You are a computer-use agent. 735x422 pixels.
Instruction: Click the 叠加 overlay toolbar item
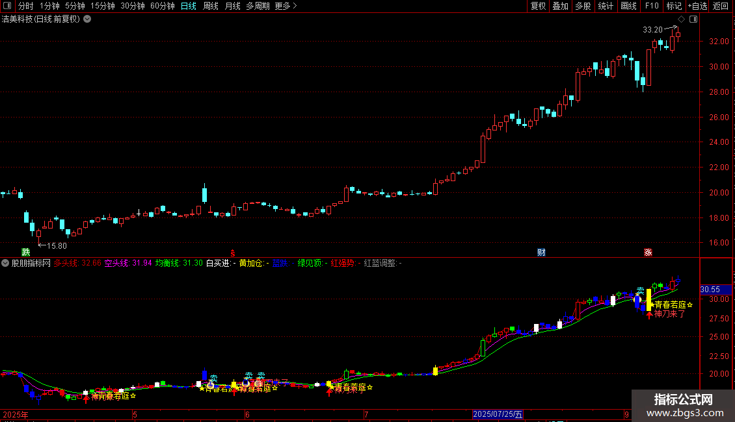point(560,6)
